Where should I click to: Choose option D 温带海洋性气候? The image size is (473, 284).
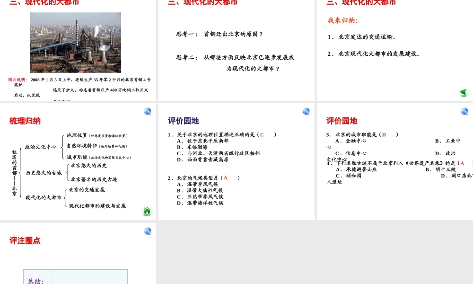tap(200, 203)
